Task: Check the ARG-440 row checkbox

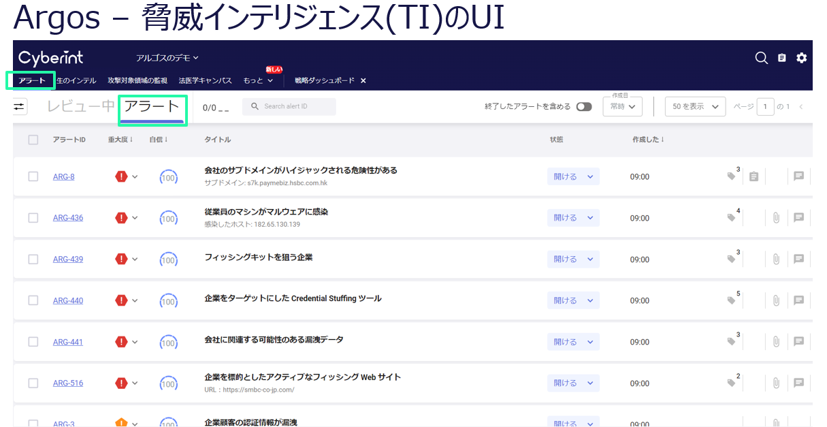Action: (x=33, y=300)
